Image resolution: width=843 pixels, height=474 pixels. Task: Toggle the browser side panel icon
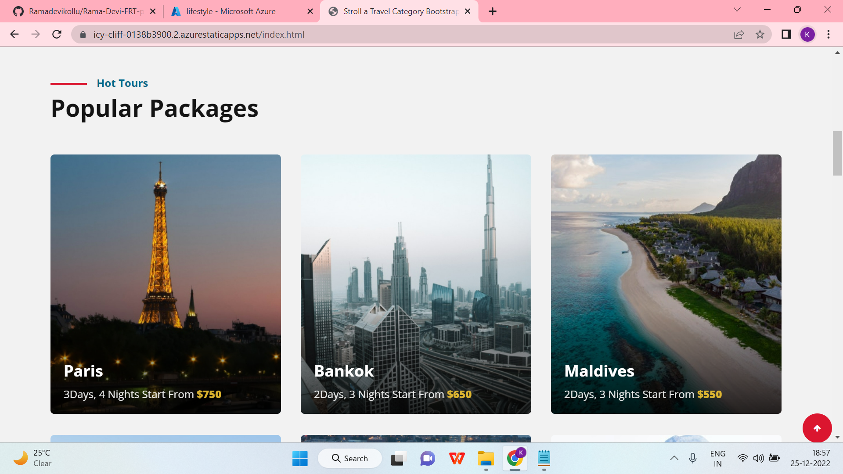click(x=786, y=34)
